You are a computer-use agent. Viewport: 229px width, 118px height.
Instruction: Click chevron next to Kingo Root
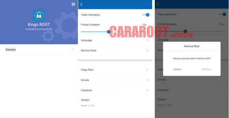pyautogui.click(x=147, y=70)
